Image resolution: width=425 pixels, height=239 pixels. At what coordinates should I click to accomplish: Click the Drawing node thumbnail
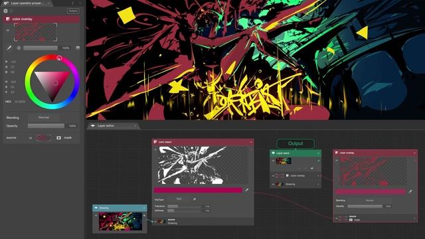[x=120, y=221]
